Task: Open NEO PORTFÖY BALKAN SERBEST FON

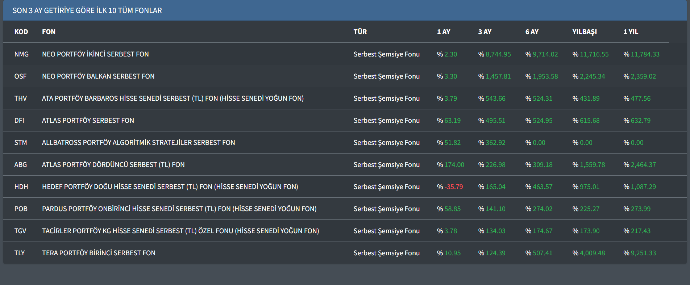Action: point(98,76)
